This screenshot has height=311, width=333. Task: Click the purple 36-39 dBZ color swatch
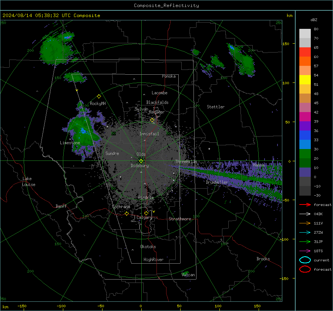(305, 126)
